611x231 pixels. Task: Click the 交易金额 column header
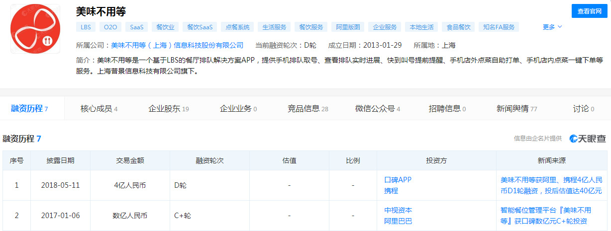(x=130, y=160)
